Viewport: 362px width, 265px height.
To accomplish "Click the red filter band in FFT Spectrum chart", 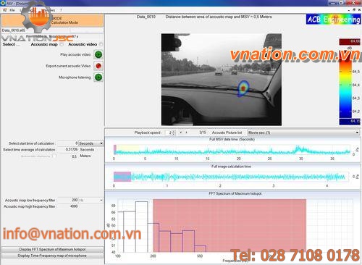I will click(230, 225).
